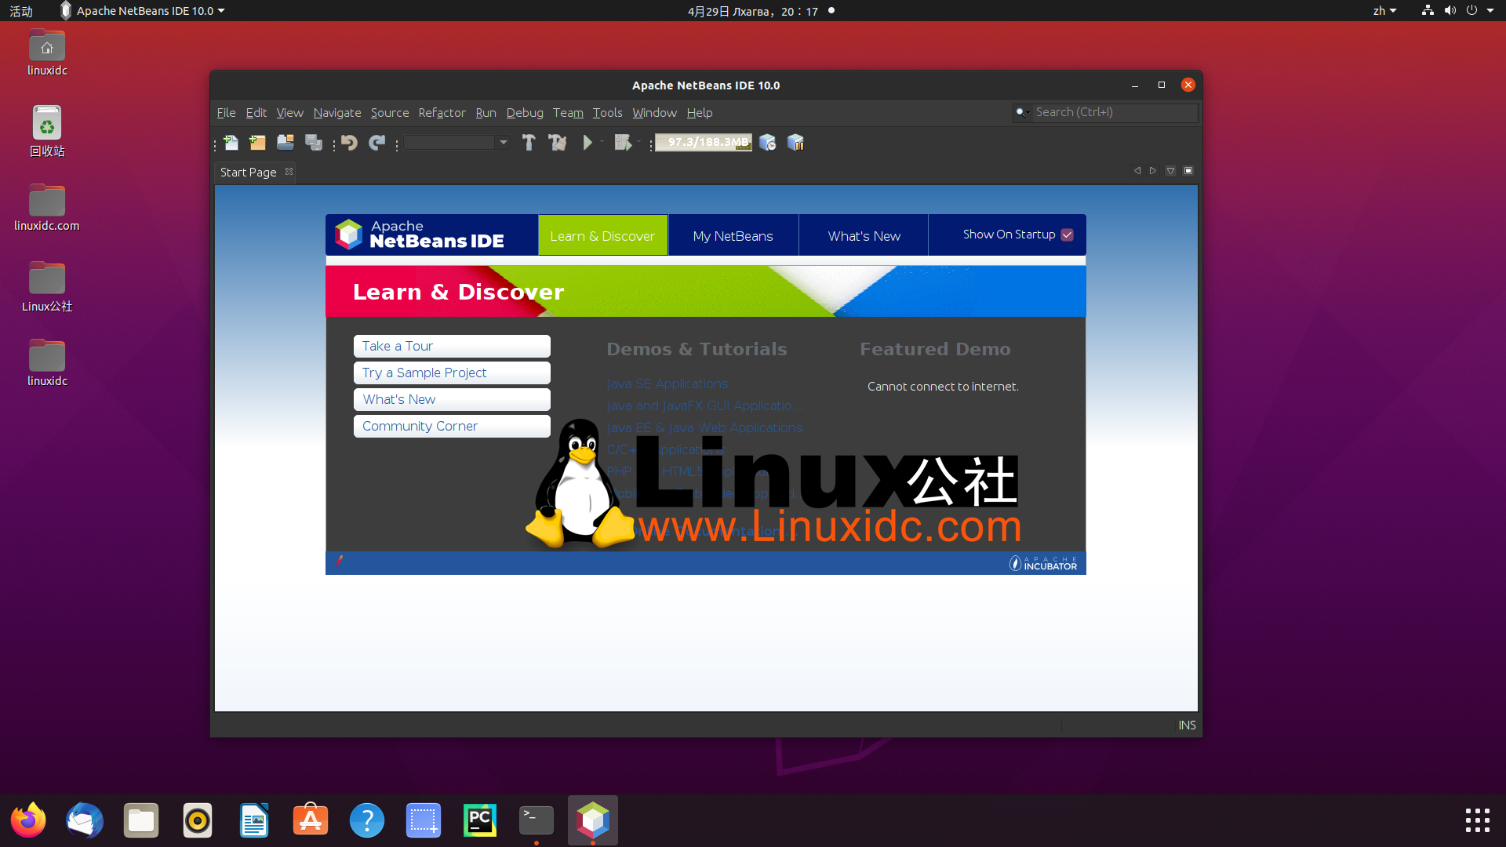Image resolution: width=1506 pixels, height=847 pixels.
Task: Click the Run Project icon
Action: (587, 142)
